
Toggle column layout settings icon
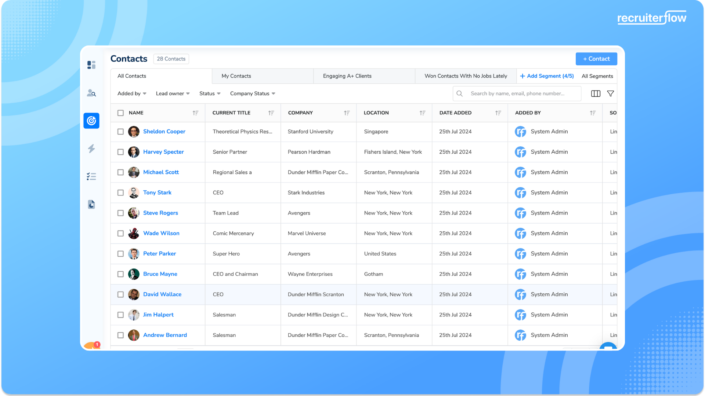tap(596, 93)
